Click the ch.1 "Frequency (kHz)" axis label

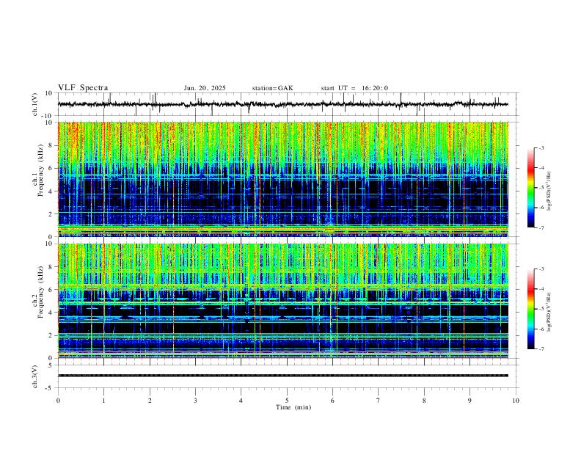[40, 170]
